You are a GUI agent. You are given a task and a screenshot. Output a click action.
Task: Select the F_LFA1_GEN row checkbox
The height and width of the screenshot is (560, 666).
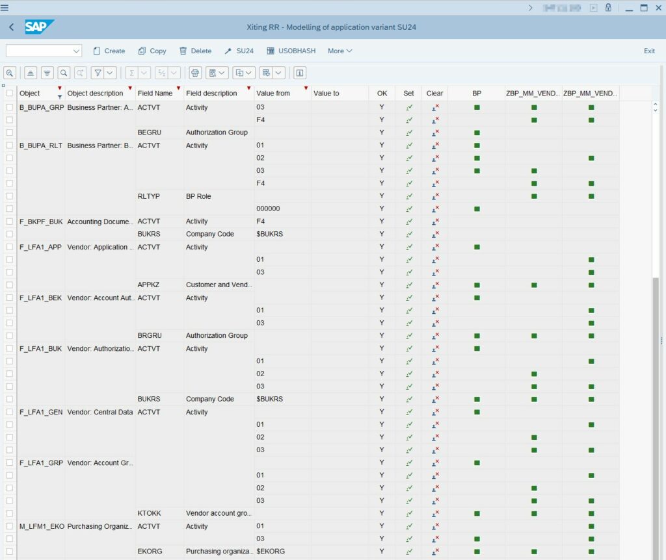tap(9, 412)
